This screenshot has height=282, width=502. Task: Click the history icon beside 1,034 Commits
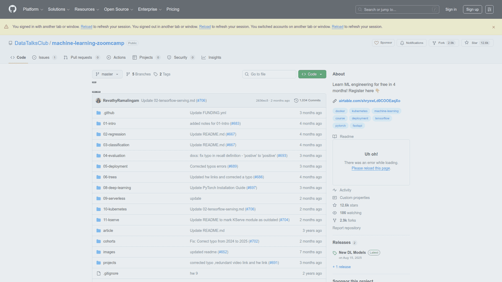coord(296,100)
